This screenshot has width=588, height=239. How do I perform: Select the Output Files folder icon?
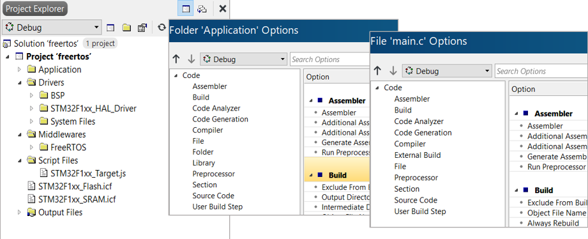31,212
